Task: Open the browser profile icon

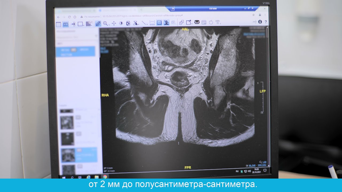Action: (x=260, y=15)
